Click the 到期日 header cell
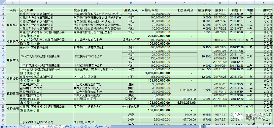This screenshot has width=274, height=128. point(237,10)
